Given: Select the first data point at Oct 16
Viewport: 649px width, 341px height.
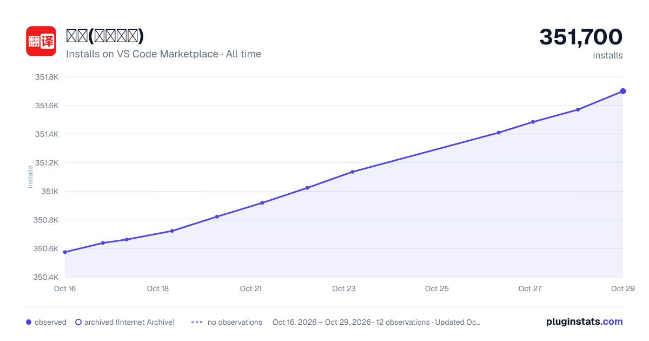Looking at the screenshot, I should coord(65,252).
